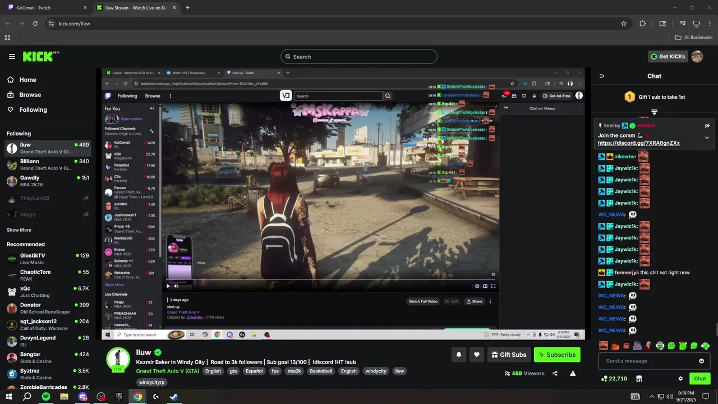This screenshot has width=718, height=404.
Task: Switch to the KaiCenat - Twitch tab
Action: click(x=48, y=8)
